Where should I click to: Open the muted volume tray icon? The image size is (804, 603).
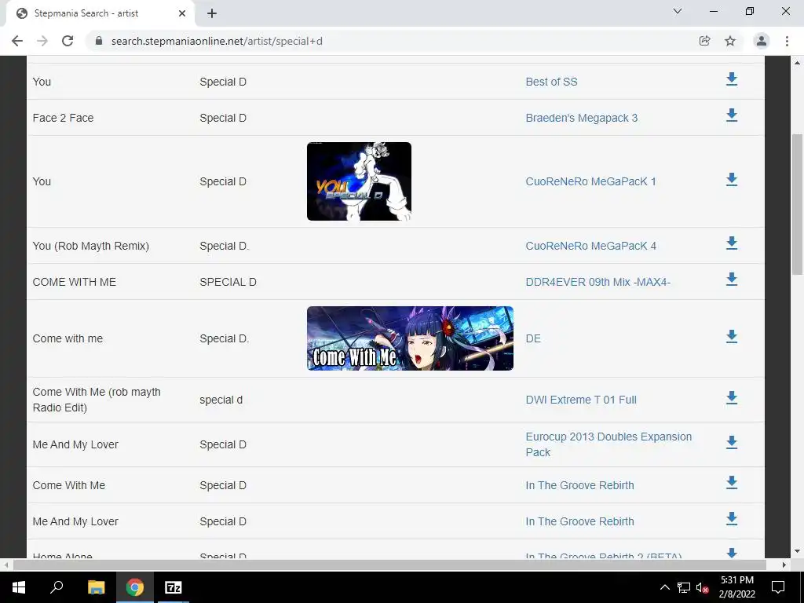click(703, 587)
